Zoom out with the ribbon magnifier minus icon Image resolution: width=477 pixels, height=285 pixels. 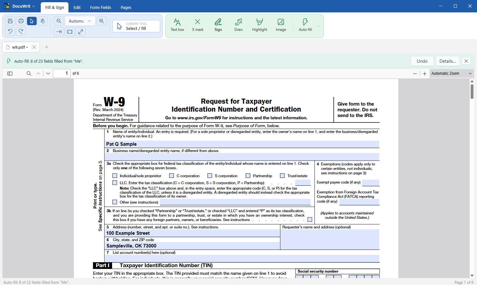click(x=59, y=21)
